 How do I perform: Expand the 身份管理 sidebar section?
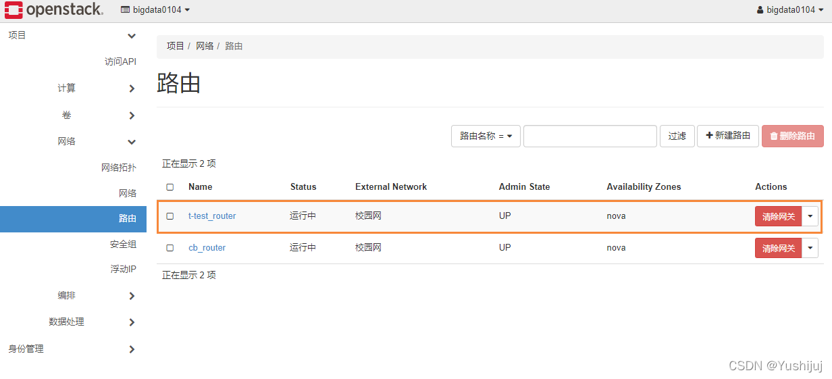(73, 349)
